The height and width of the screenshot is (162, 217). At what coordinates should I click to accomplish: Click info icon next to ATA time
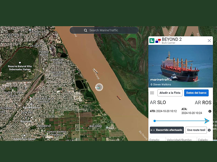[210, 111]
